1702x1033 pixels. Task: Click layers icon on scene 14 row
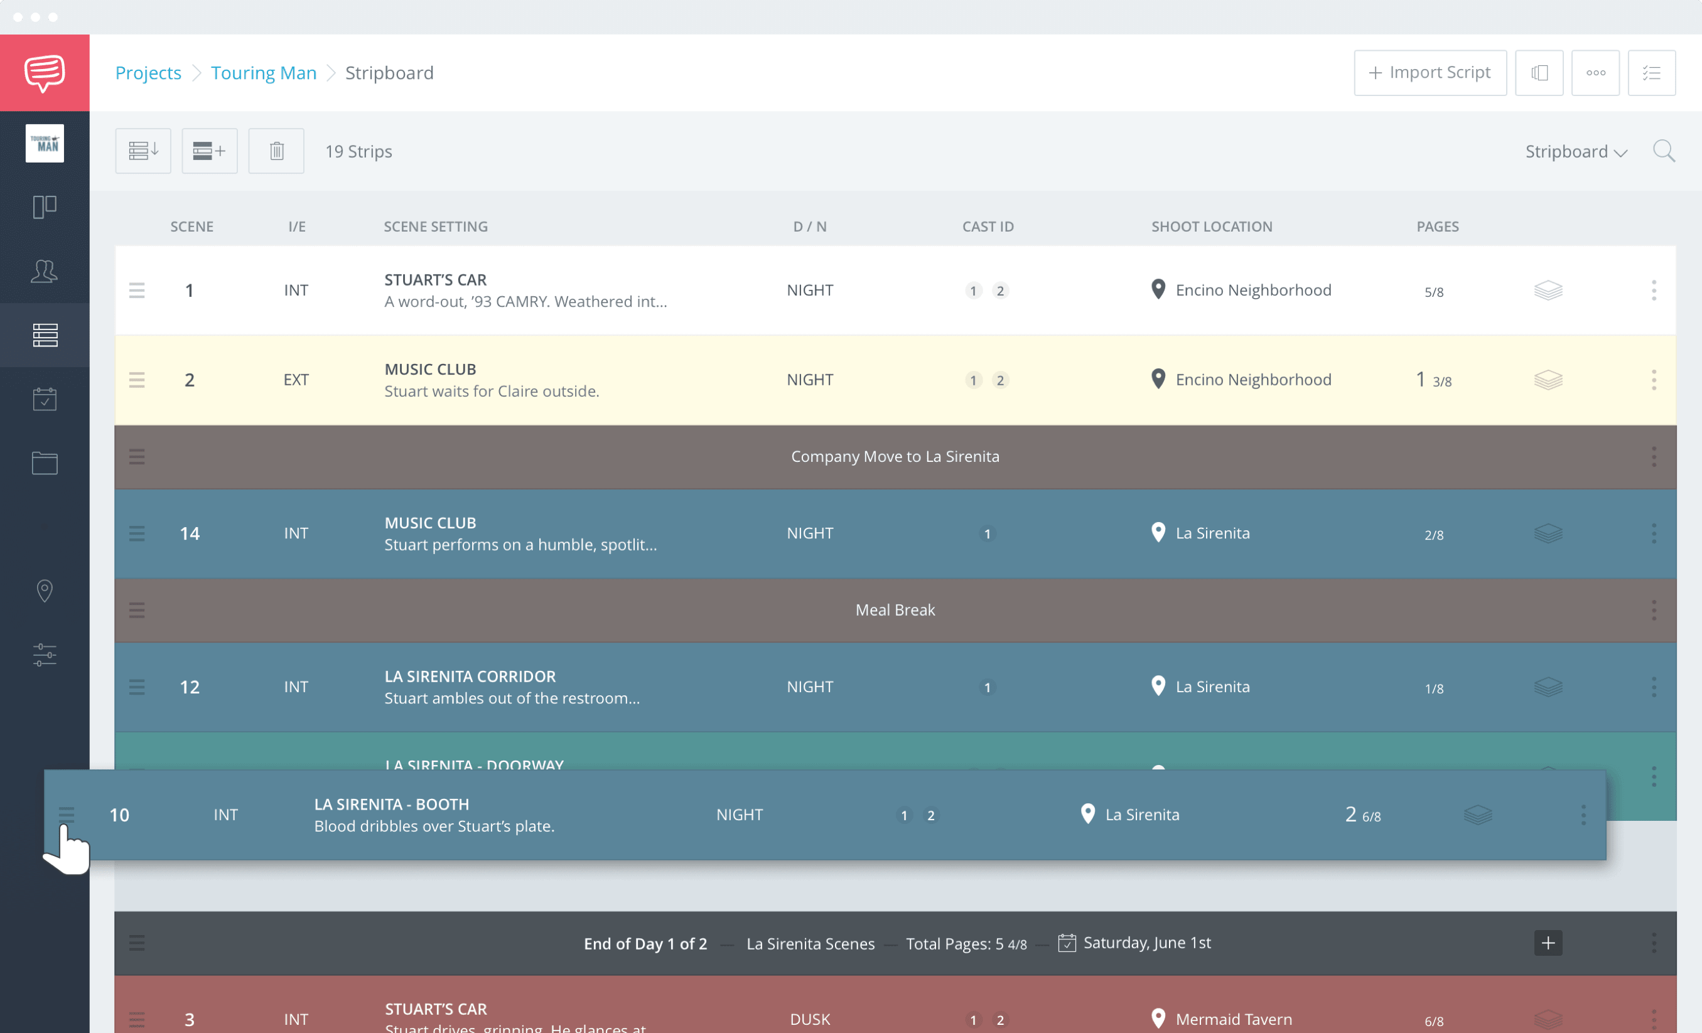pos(1548,533)
